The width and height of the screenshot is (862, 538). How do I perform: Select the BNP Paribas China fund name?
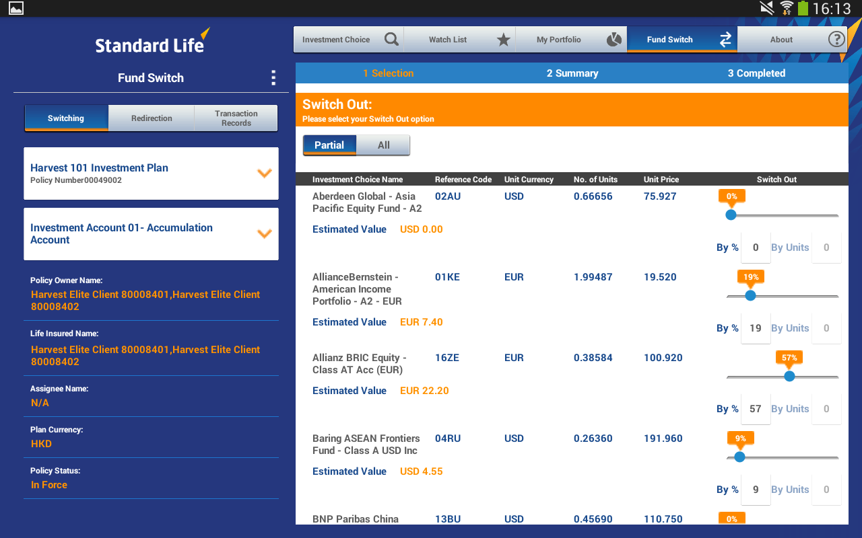point(356,519)
